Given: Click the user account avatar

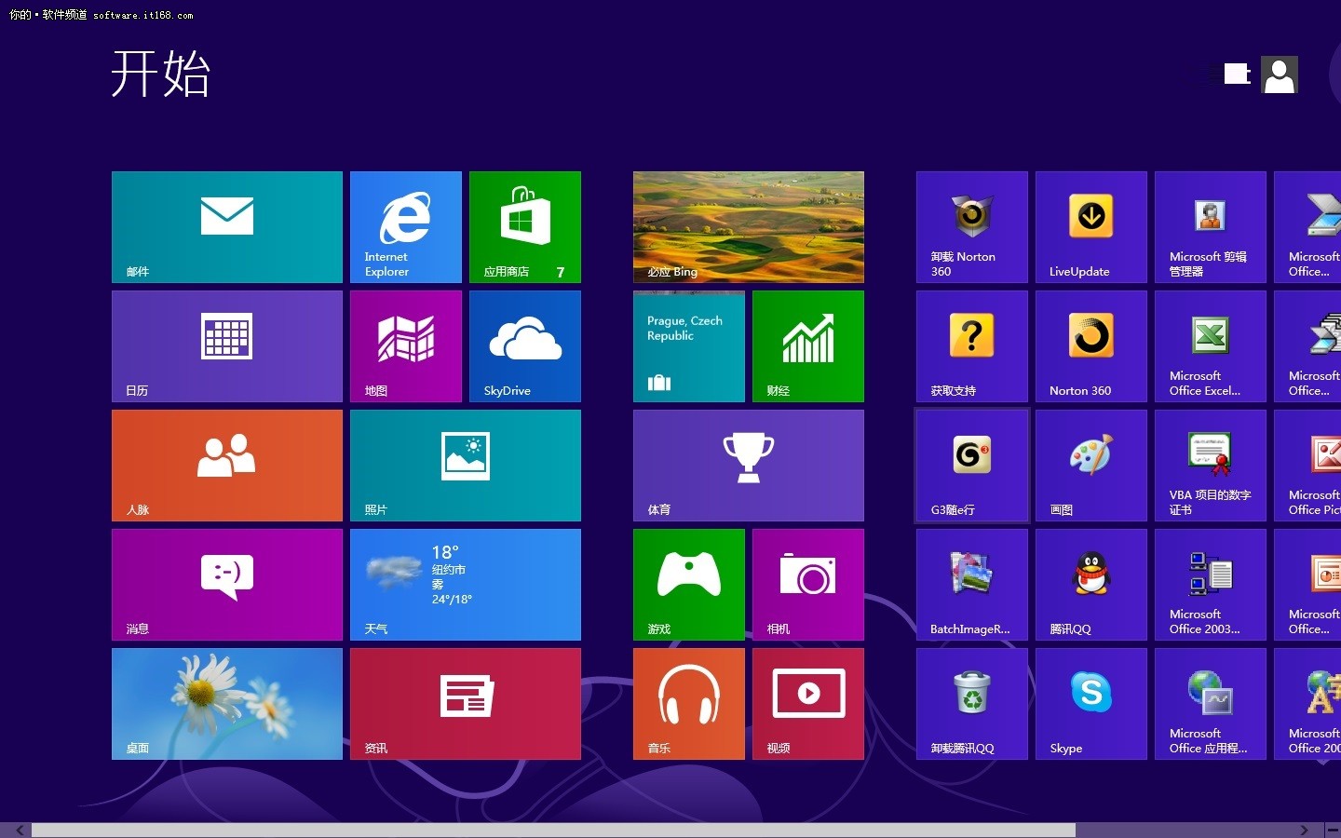Looking at the screenshot, I should (x=1280, y=74).
